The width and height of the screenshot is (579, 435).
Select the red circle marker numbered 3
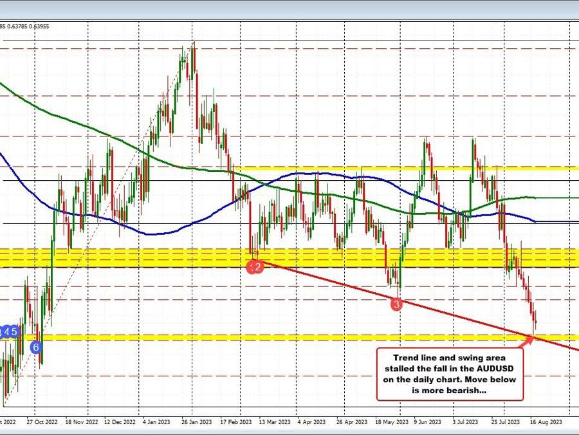coord(397,304)
